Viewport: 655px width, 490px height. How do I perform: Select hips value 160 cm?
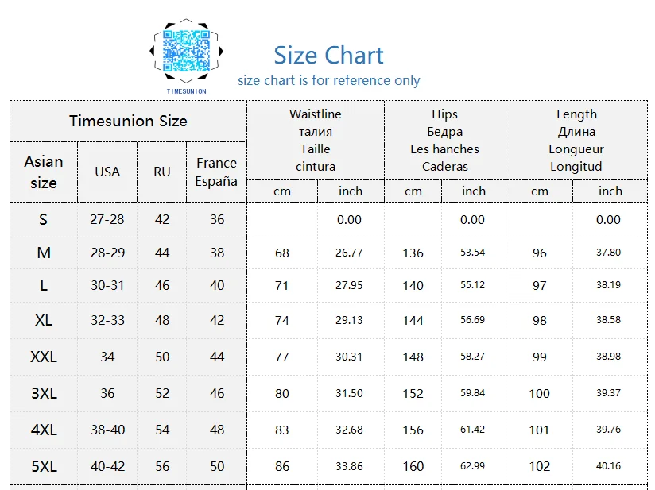413,466
